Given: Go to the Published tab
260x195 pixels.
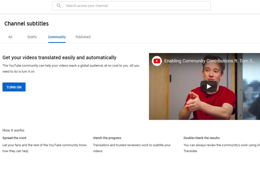Looking at the screenshot, I should [83, 37].
